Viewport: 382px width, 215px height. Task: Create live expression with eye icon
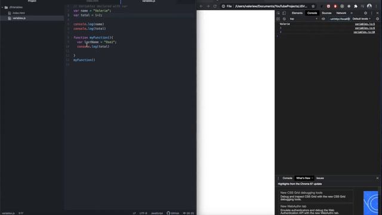pos(324,19)
